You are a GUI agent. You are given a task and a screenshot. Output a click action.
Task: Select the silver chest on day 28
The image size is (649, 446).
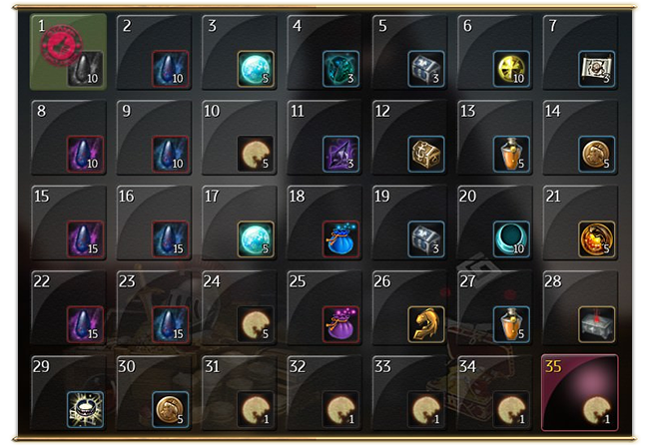[x=596, y=324]
